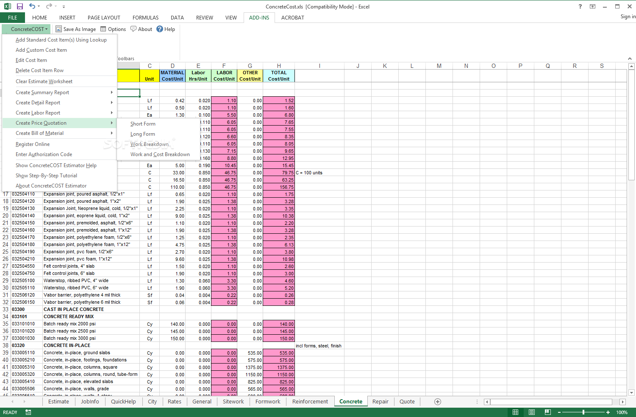Click the 100% zoom level
Viewport: 636px width, 417px height.
pos(622,412)
